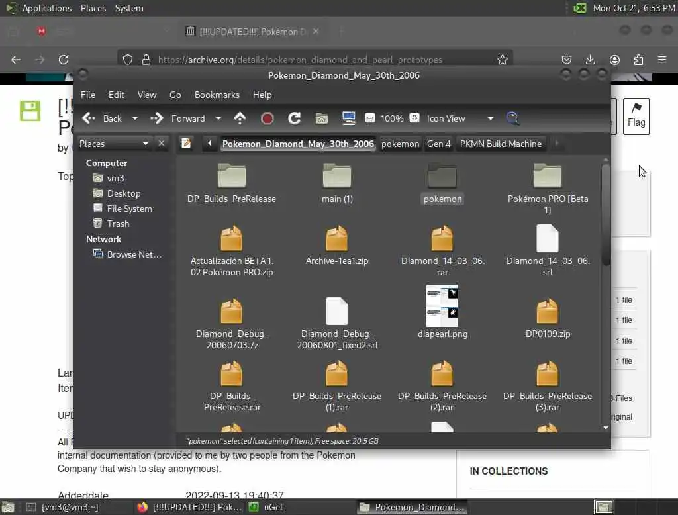
Task: Open the Bookmarks menu
Action: [x=217, y=95]
